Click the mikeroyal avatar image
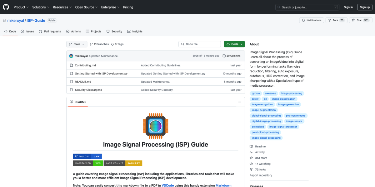Image resolution: width=375 pixels, height=187 pixels. coord(71,56)
